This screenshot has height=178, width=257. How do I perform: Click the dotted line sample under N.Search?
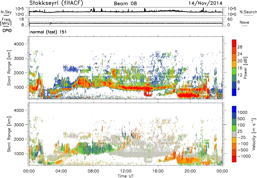249,15
